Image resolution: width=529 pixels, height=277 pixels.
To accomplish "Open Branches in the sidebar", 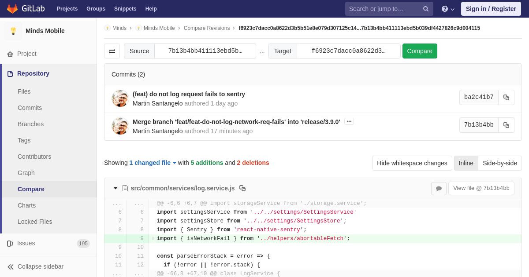I will (30, 124).
